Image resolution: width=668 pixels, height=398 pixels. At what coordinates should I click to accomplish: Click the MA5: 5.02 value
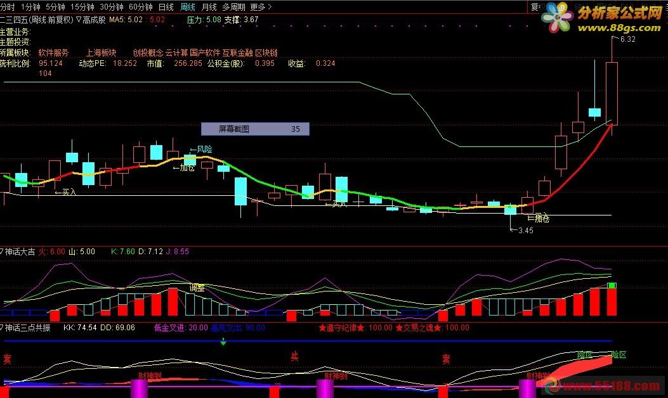point(126,20)
